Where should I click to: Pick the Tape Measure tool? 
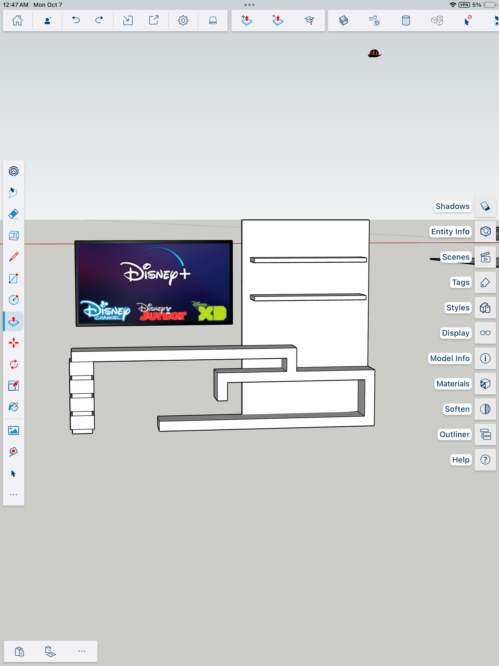coord(14,452)
